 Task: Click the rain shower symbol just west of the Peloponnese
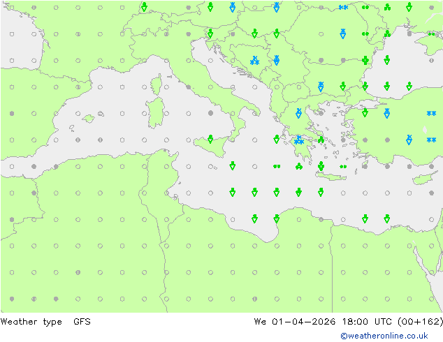[x=277, y=139]
